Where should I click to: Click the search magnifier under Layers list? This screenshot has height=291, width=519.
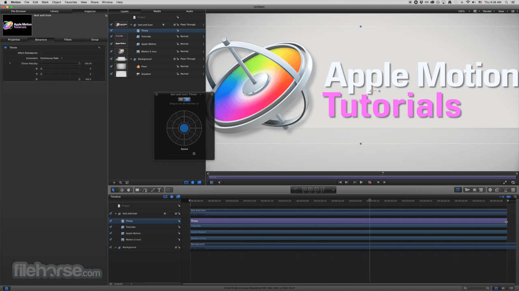(121, 182)
